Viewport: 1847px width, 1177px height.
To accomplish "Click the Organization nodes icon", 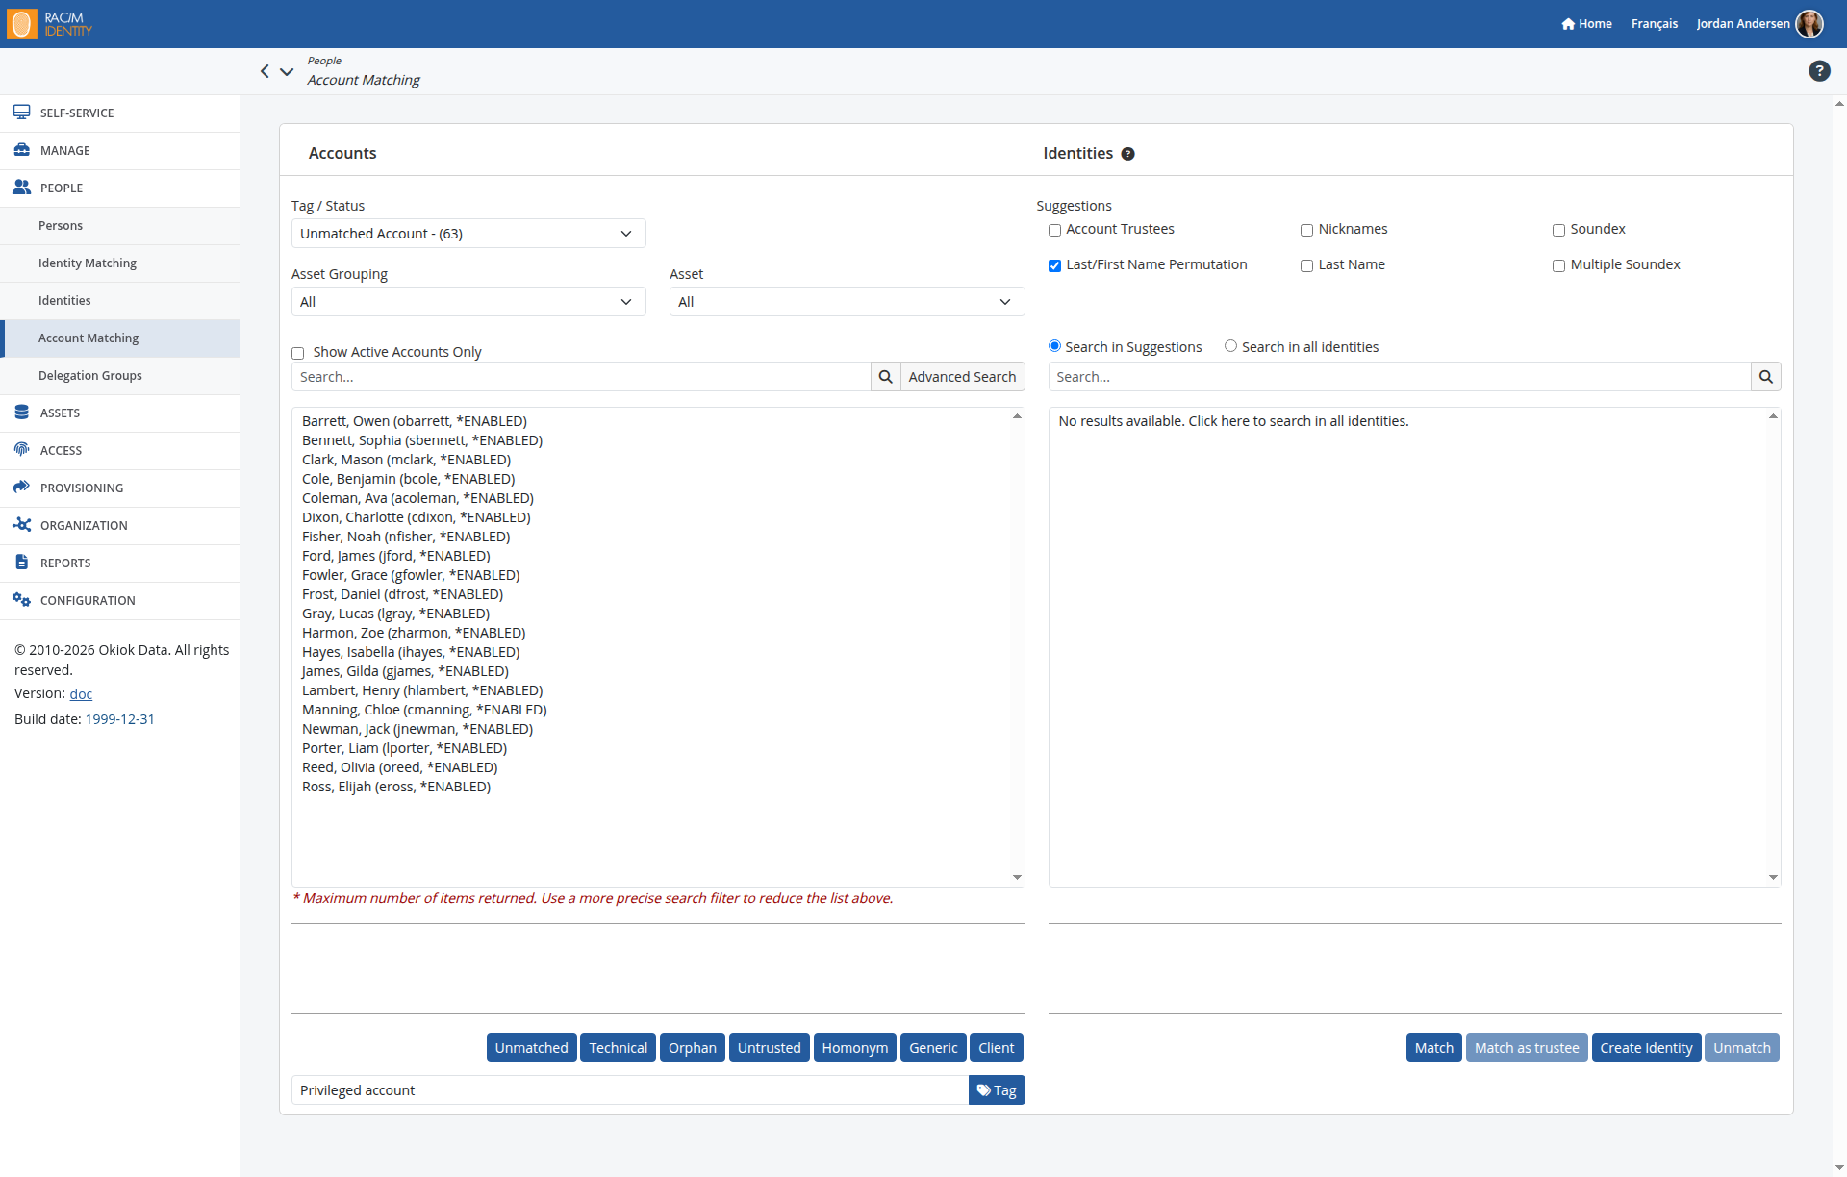I will pyautogui.click(x=21, y=525).
